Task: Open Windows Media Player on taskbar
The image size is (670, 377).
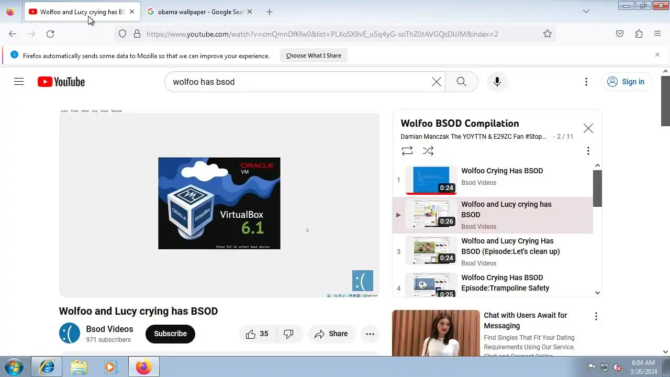Action: [x=110, y=367]
